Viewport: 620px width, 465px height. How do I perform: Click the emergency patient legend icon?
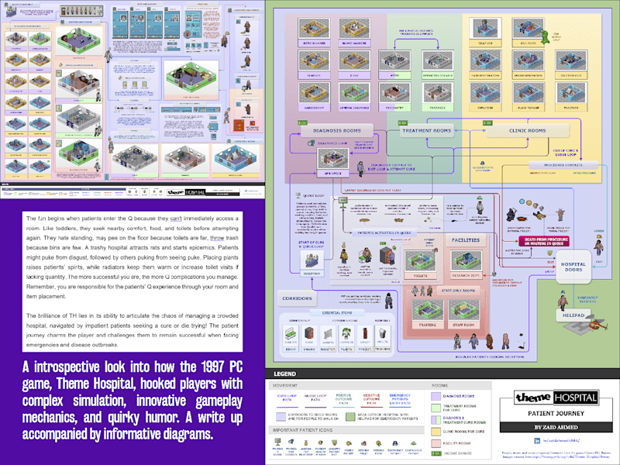point(394,443)
